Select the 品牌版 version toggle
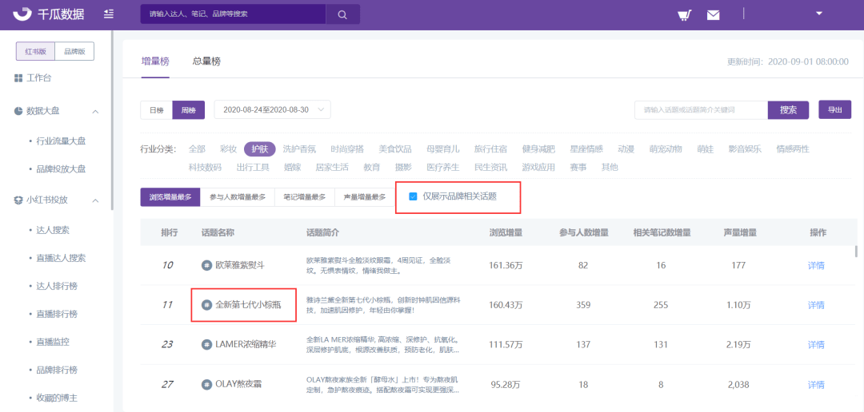 (75, 51)
